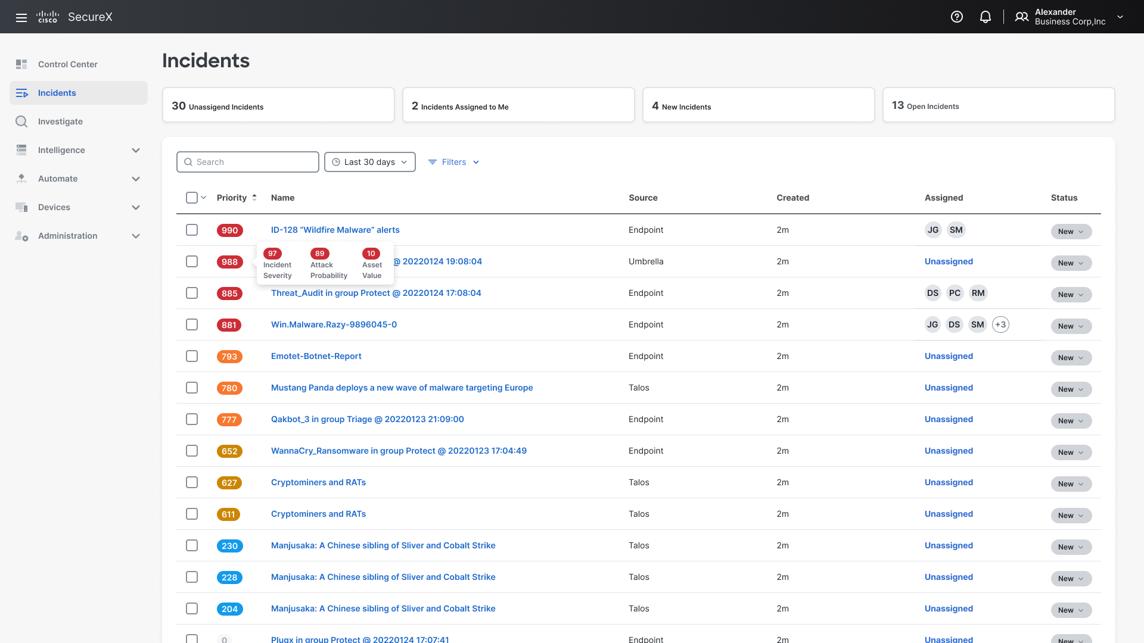Select the Wildfire Malware incident checkbox
This screenshot has height=643, width=1144.
[x=192, y=230]
